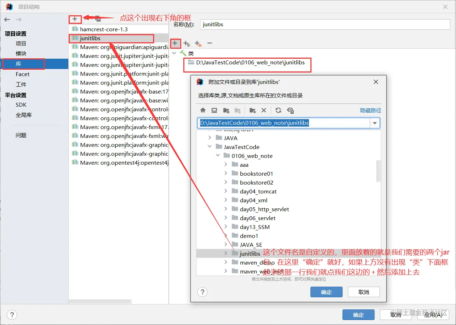This screenshot has width=456, height=325.
Task: Expand the day04_xml folder
Action: click(226, 200)
